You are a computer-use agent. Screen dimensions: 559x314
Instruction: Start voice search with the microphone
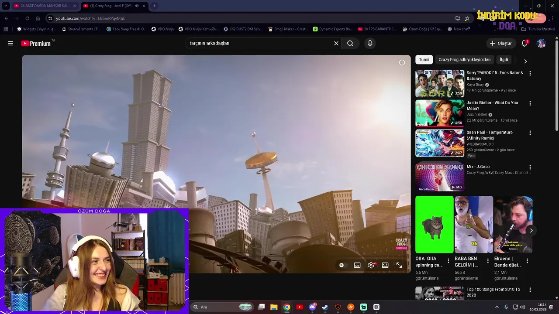click(x=370, y=43)
